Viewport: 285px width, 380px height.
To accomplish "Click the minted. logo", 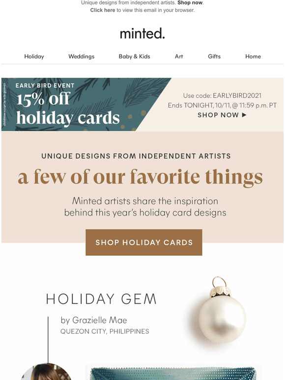I will click(x=142, y=33).
